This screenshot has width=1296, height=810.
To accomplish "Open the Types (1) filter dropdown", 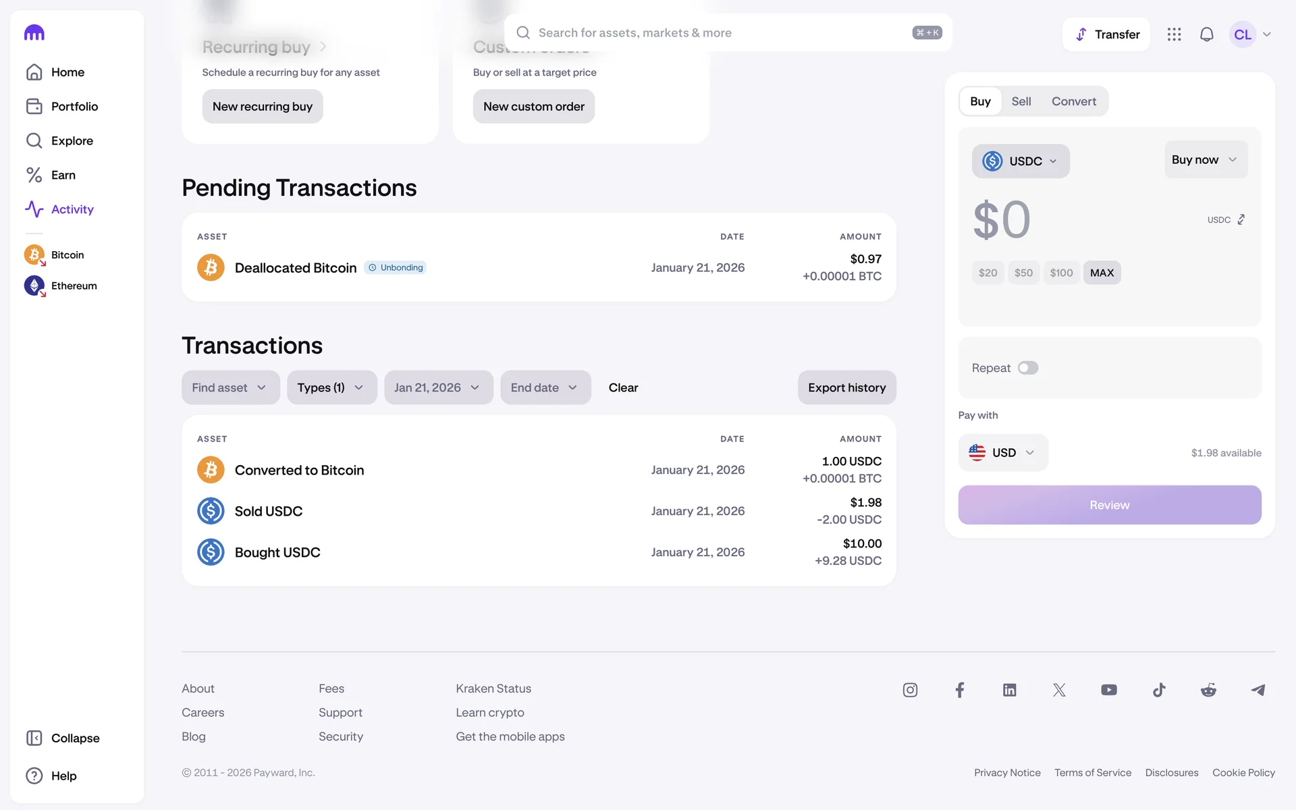I will 331,387.
